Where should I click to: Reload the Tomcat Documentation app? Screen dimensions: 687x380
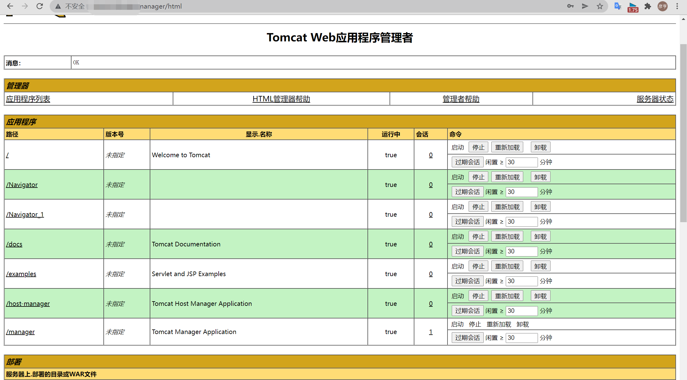(507, 237)
